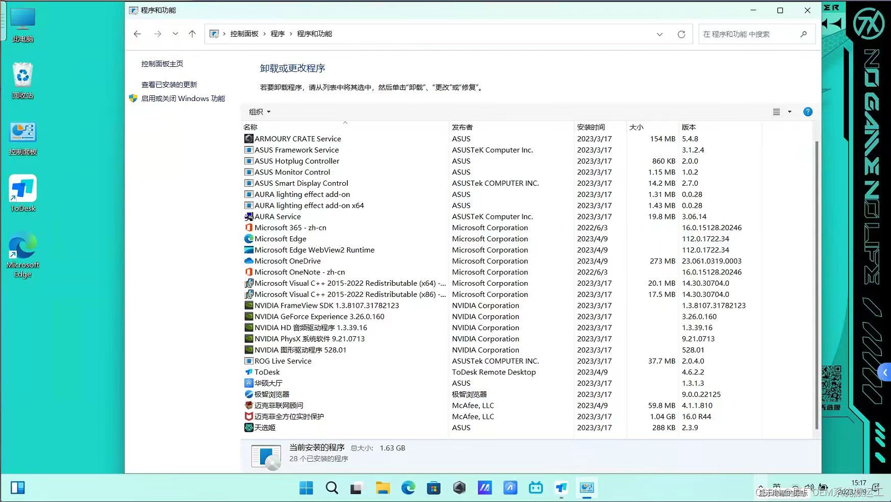Open the 程序 breadcrumb
Screen dimensions: 891x502
tap(277, 34)
